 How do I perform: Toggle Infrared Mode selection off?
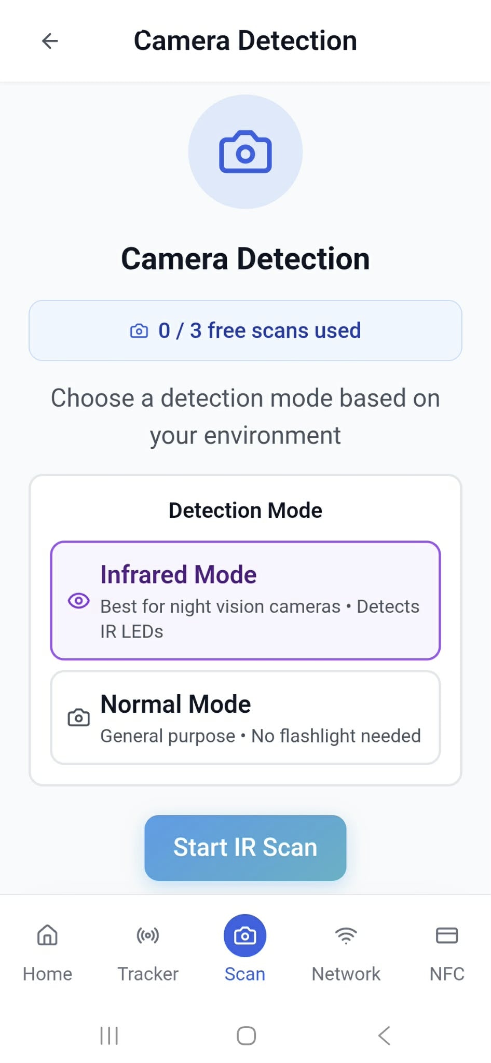(244, 600)
